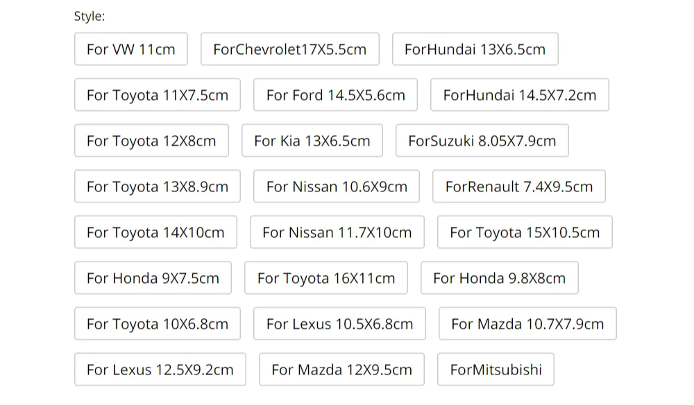Select For Toyota 15X10.5cm style

tap(525, 232)
